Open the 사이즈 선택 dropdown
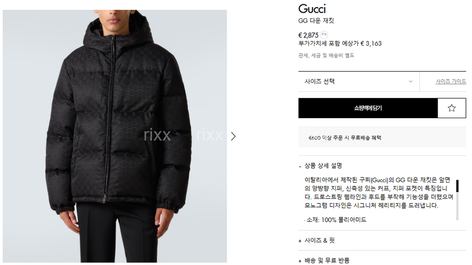The width and height of the screenshot is (472, 265). 359,81
